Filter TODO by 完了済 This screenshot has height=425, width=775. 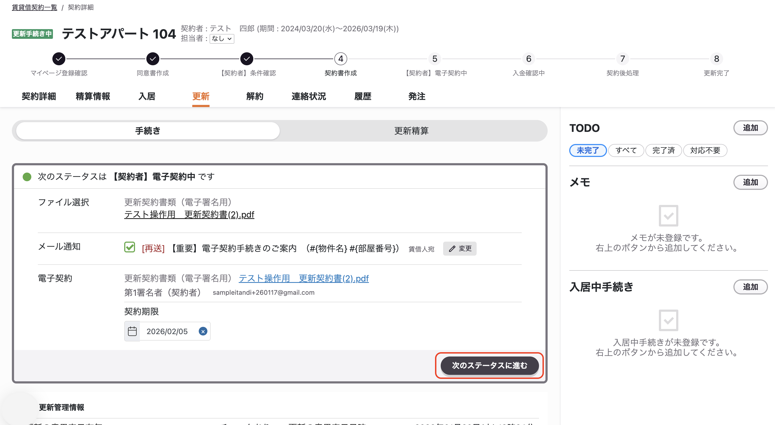[x=663, y=150]
